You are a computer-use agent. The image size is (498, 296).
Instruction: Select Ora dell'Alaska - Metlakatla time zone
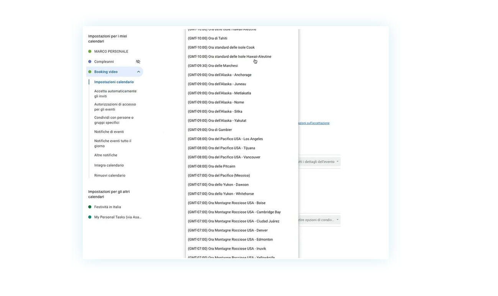tap(242, 93)
